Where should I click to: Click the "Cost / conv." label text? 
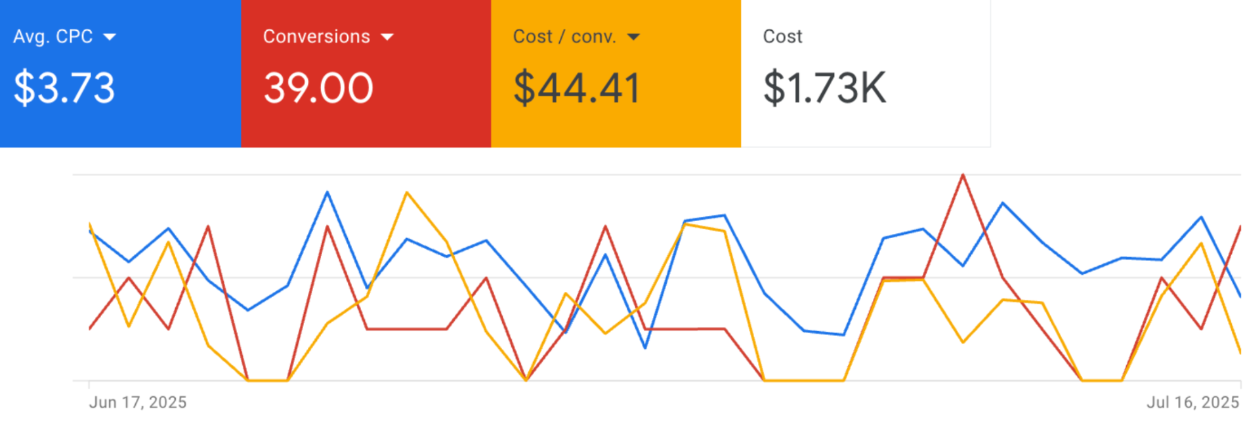tap(565, 37)
